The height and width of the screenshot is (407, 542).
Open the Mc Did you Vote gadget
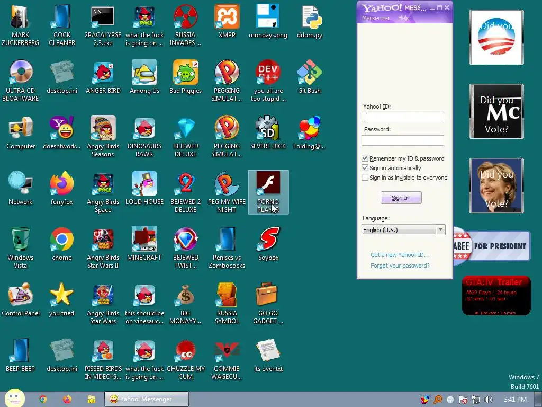tap(496, 111)
